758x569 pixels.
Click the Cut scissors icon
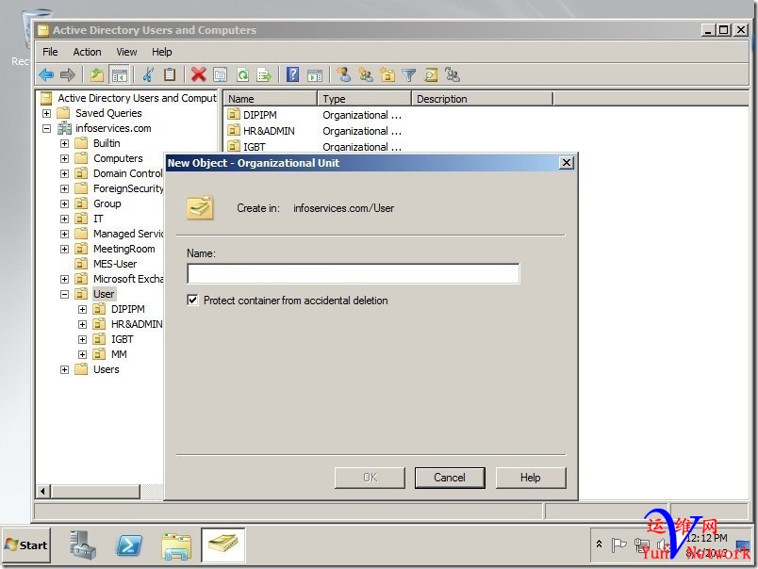click(148, 74)
